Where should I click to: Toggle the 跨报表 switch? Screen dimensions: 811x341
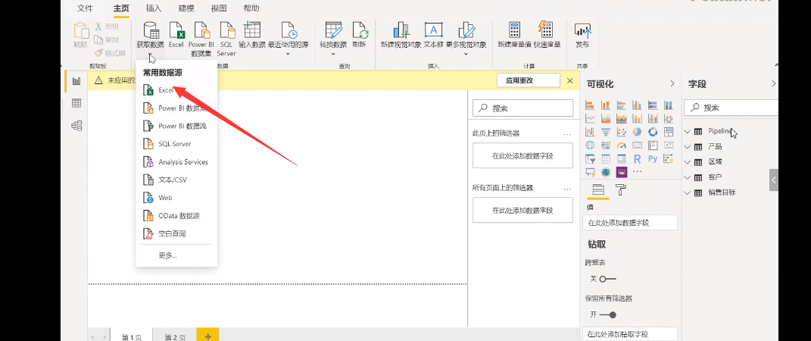pyautogui.click(x=607, y=279)
